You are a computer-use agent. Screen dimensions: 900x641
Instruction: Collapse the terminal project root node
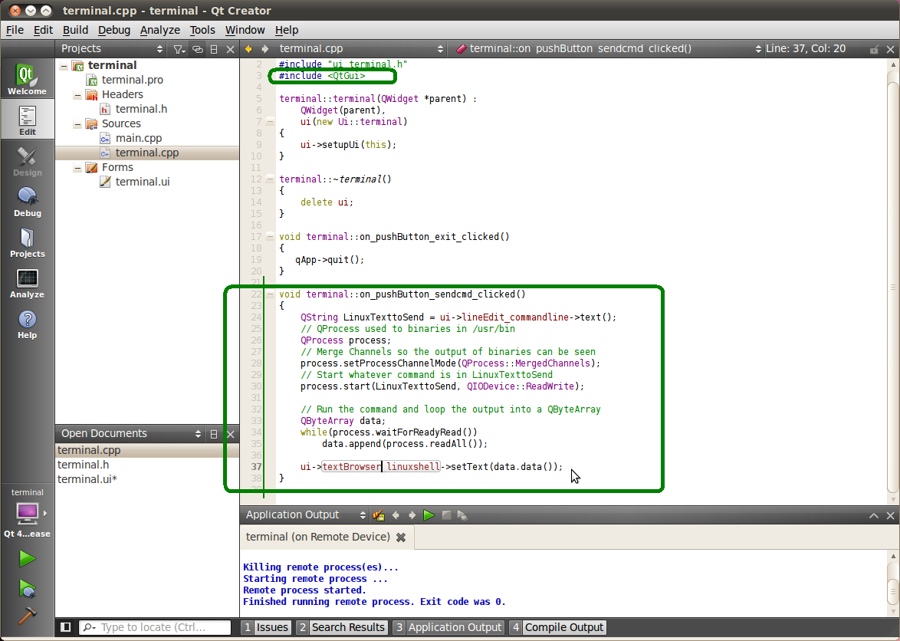63,66
